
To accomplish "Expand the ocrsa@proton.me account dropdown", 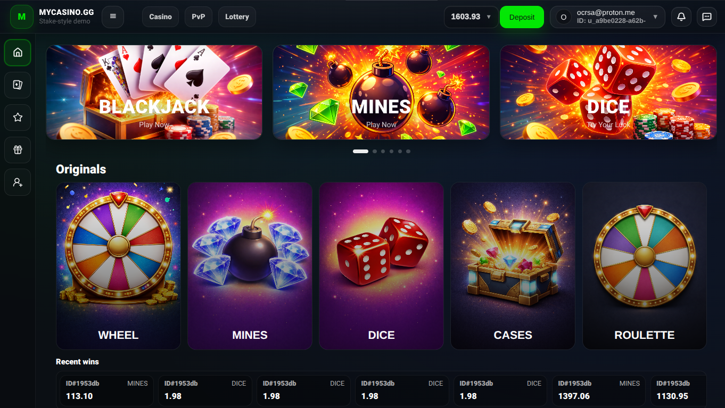I will point(607,17).
